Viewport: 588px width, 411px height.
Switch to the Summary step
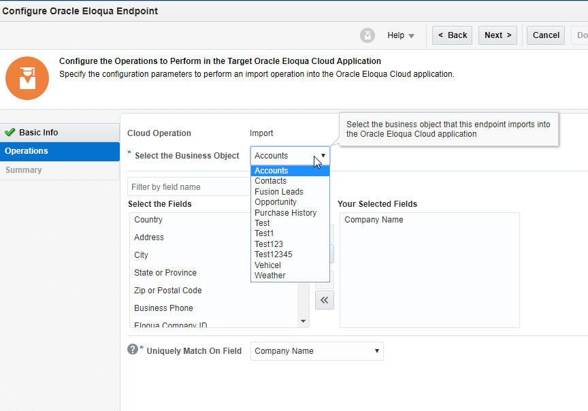(x=23, y=169)
